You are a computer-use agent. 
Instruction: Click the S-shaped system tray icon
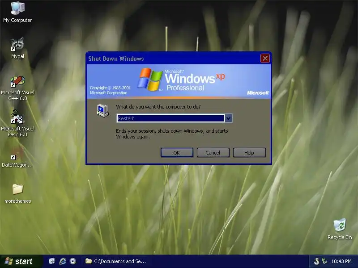coord(316,261)
